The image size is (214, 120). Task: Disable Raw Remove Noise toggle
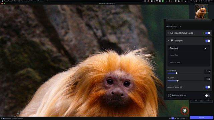point(208,33)
